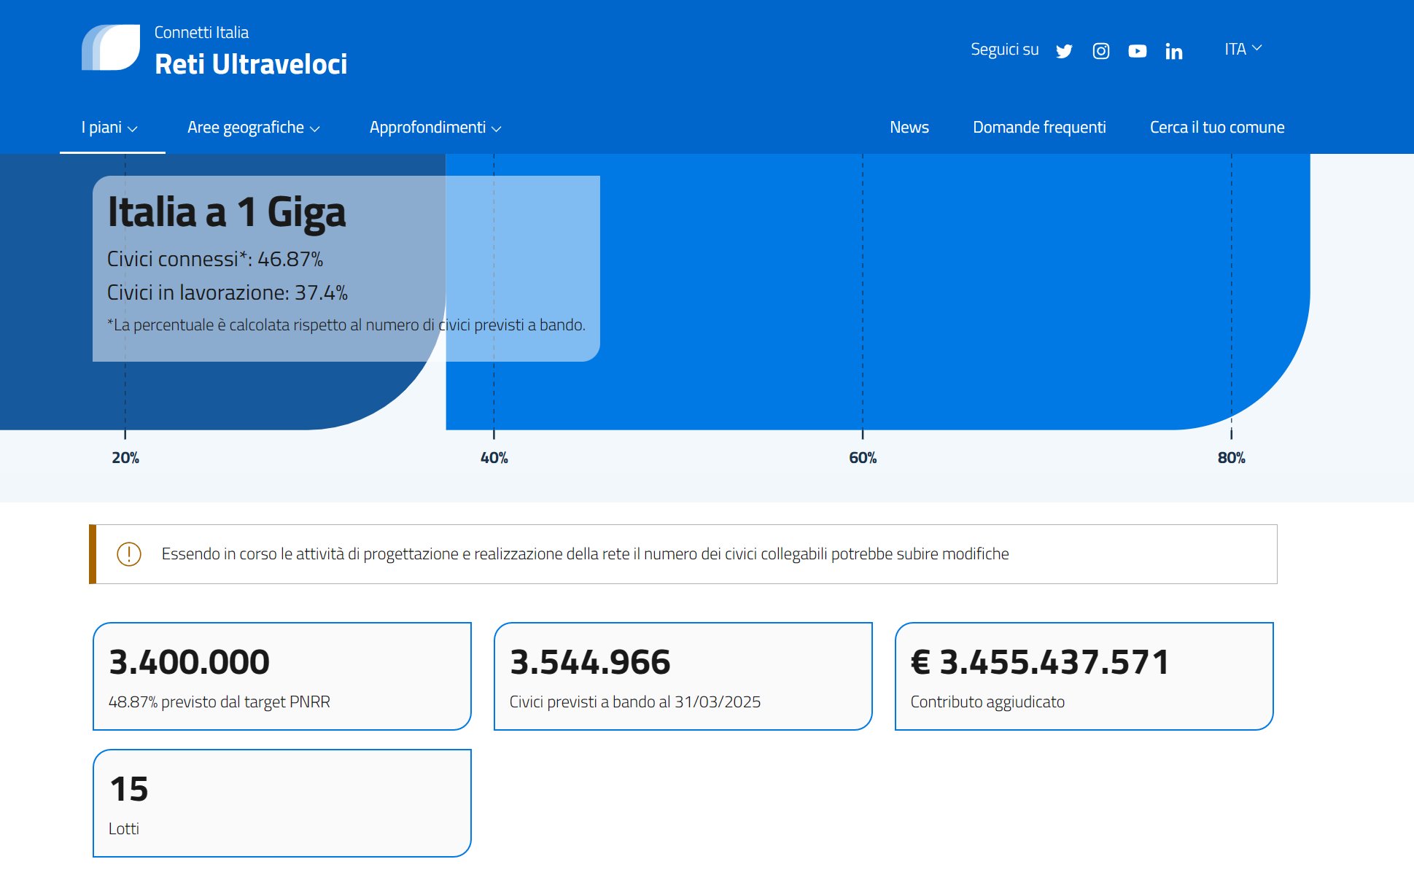Select the Contributo aggiudicato card
This screenshot has height=886, width=1414.
[x=1084, y=676]
